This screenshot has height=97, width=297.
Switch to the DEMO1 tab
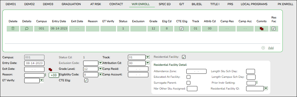(x=11, y=4)
